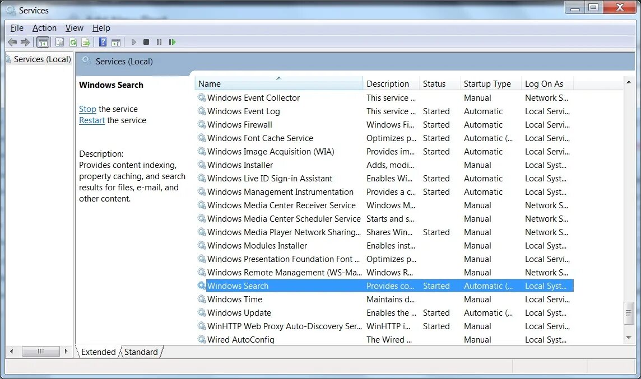The image size is (641, 379).
Task: Open the File menu
Action: pos(17,28)
